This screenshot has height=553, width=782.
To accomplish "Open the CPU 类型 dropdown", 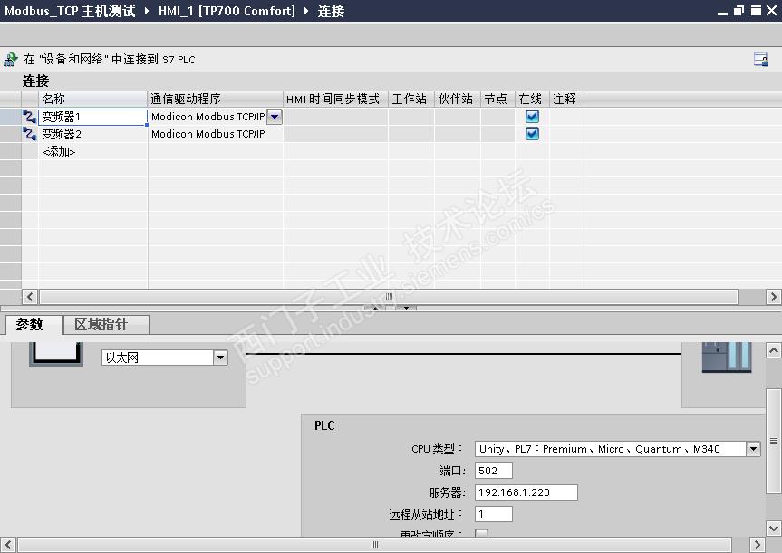I will (x=753, y=448).
